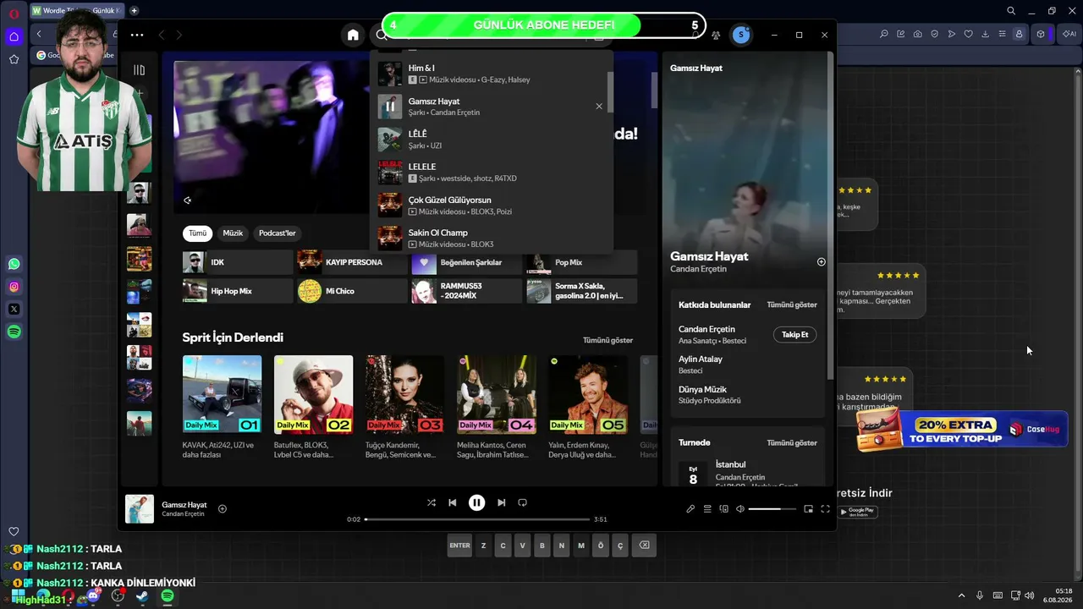
Task: Adjust the Spotify volume slider
Action: [x=772, y=509]
